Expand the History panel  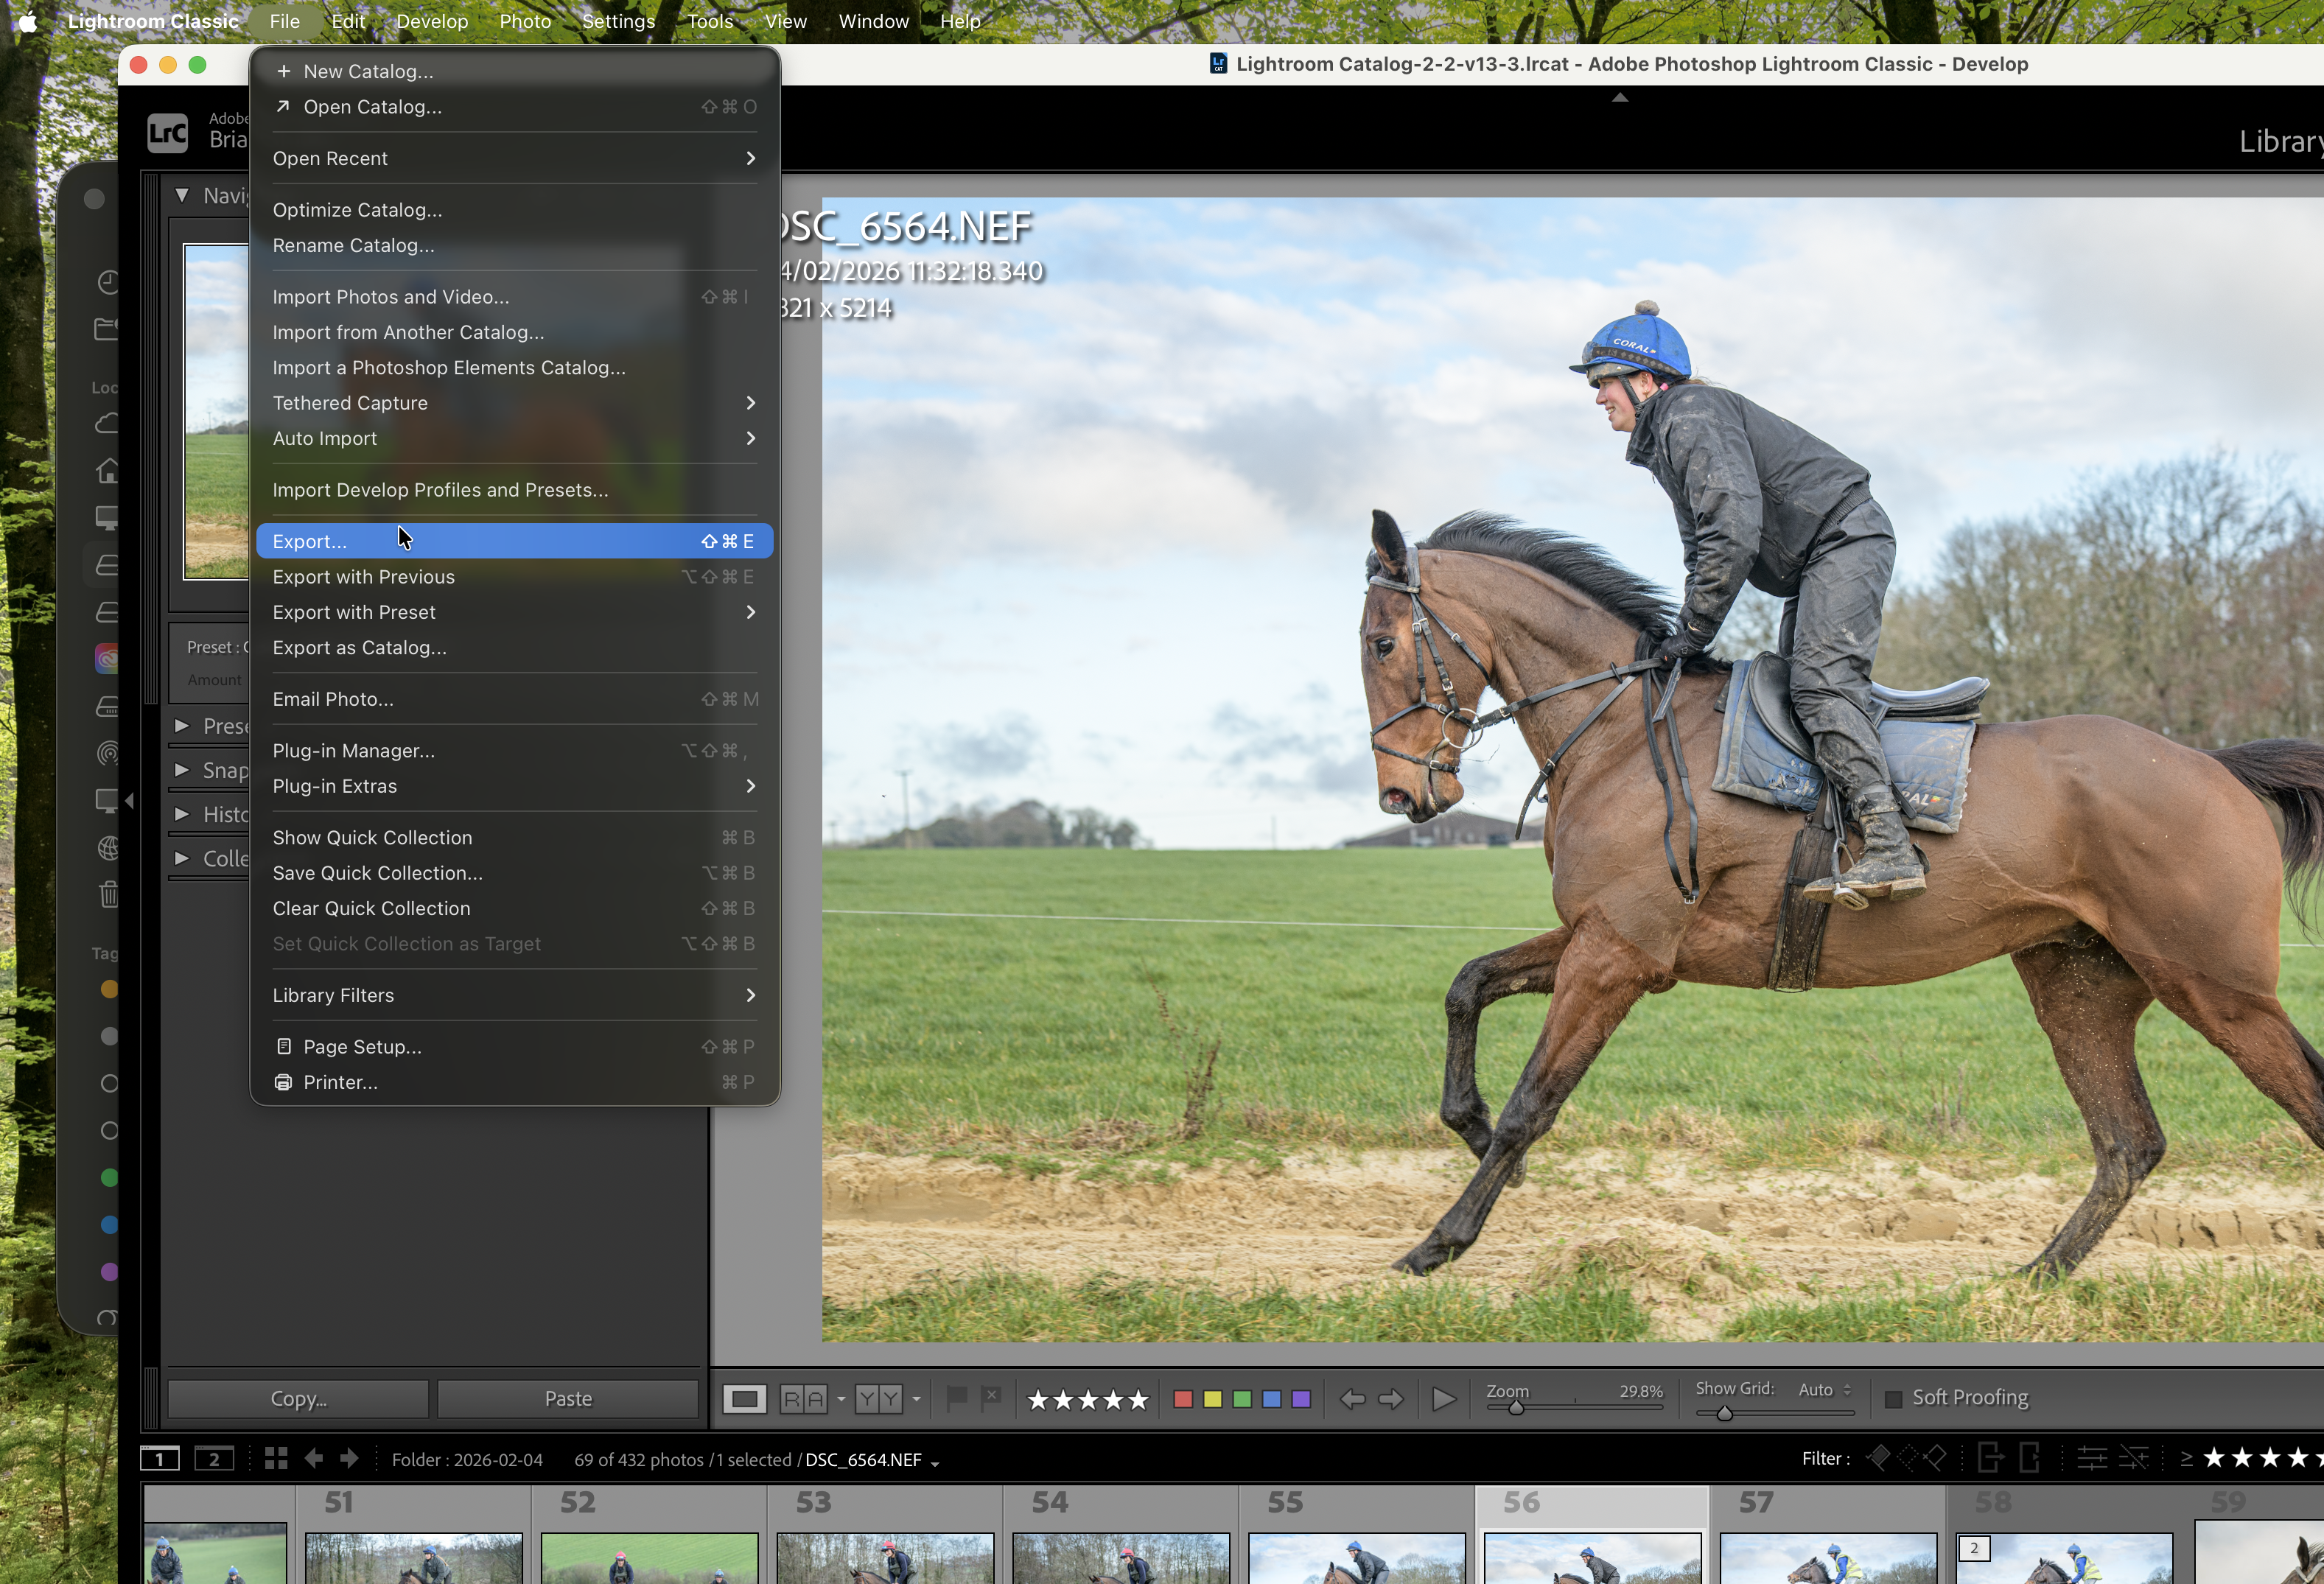[x=183, y=814]
